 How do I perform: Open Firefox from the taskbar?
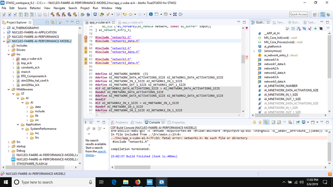tap(138, 182)
